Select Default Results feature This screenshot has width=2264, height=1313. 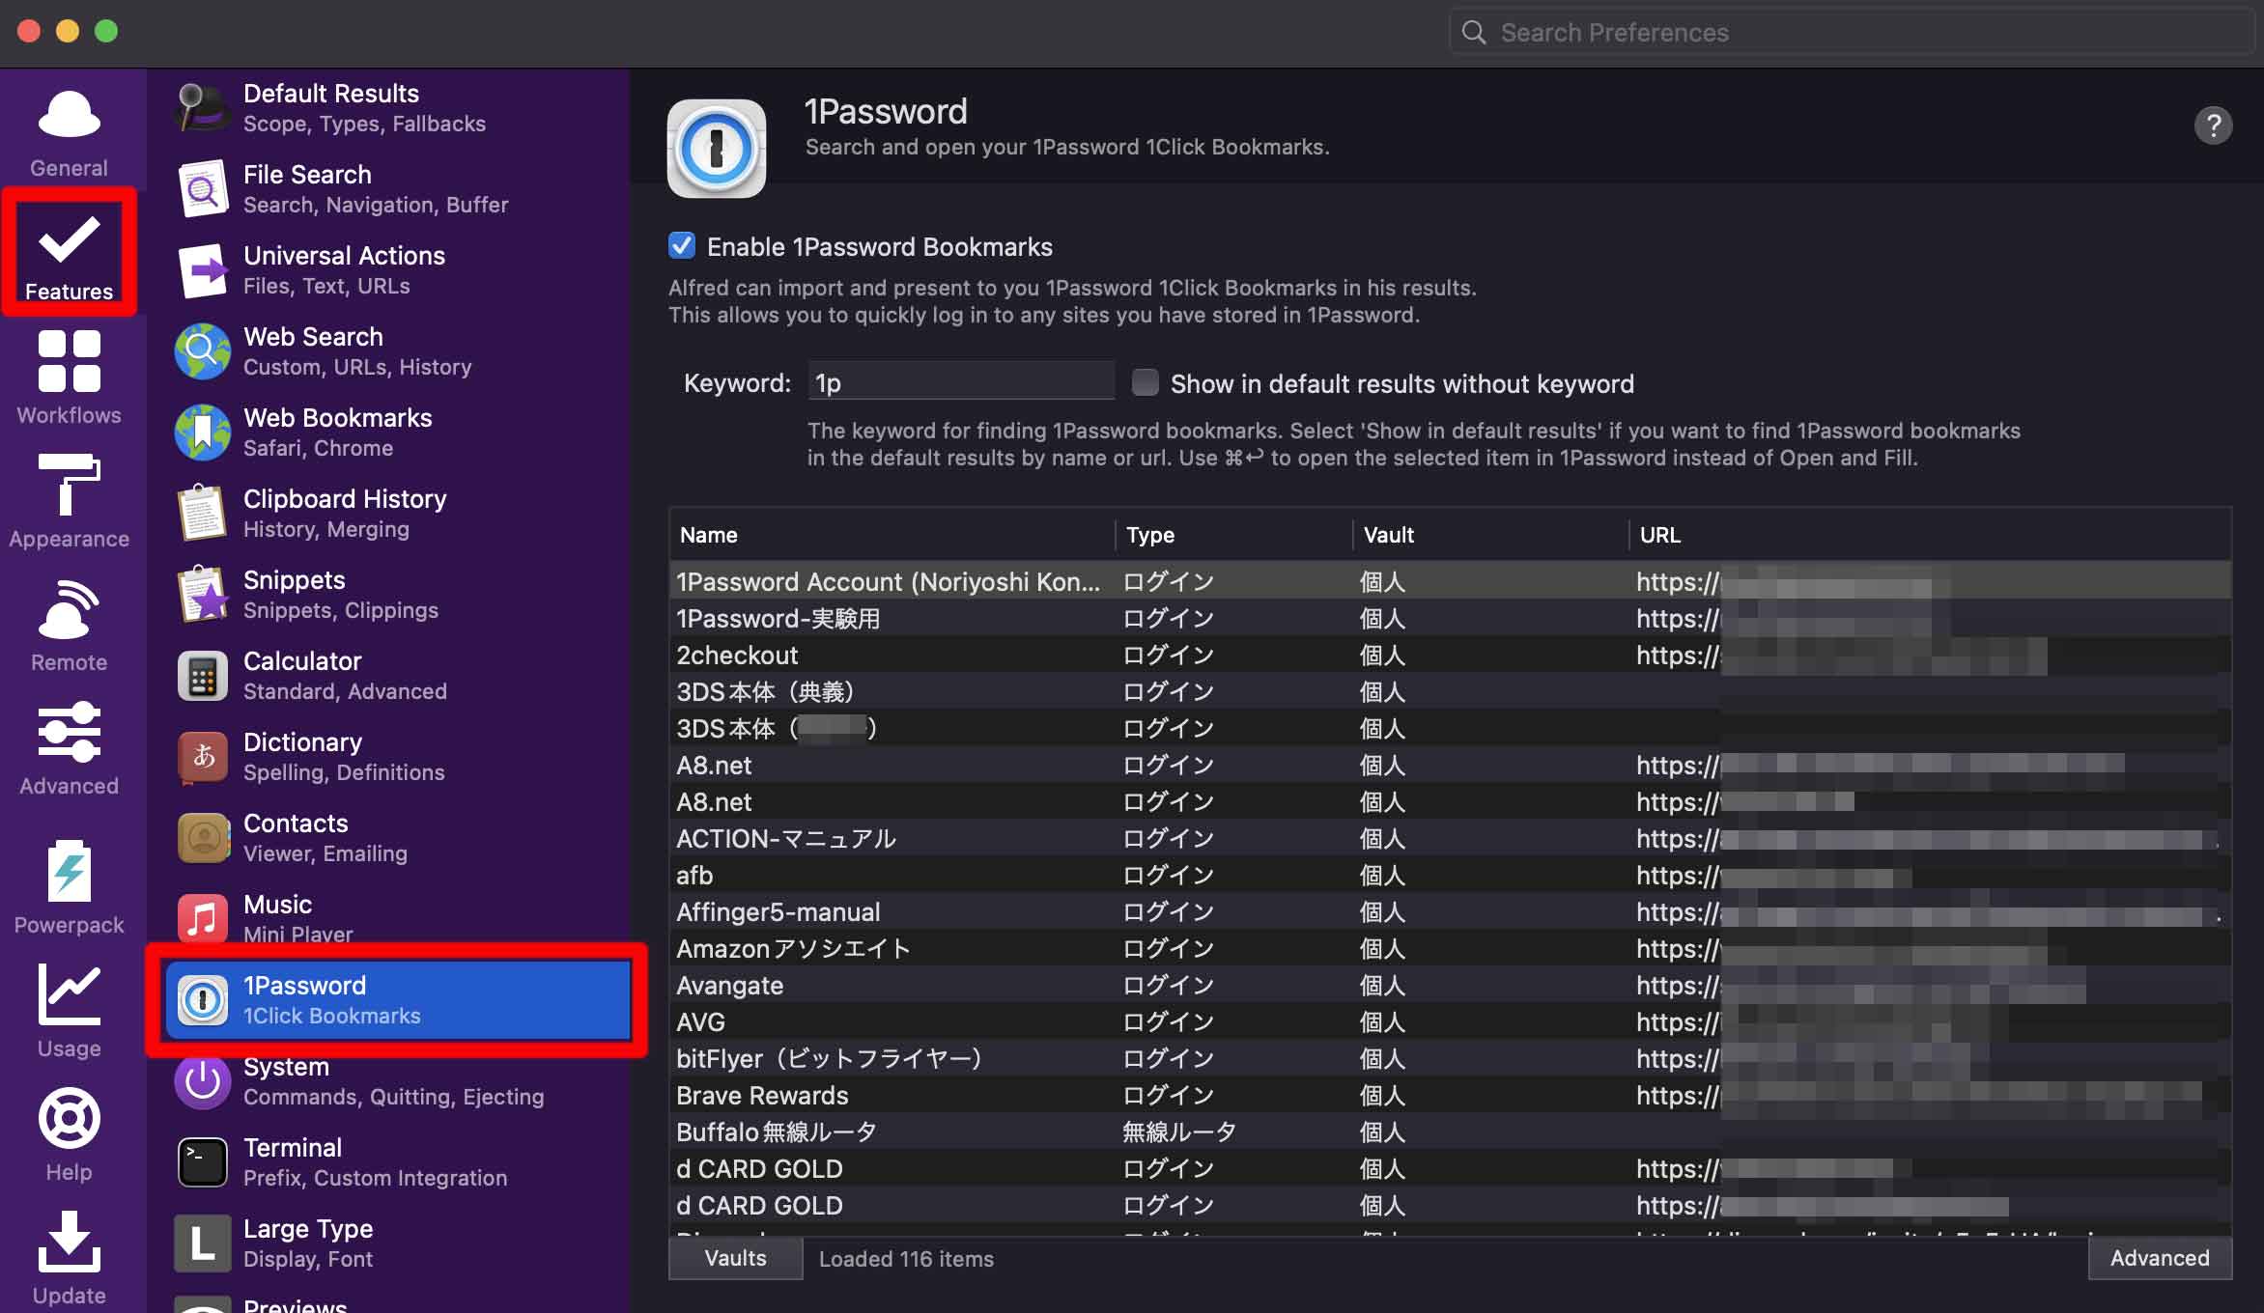[396, 108]
